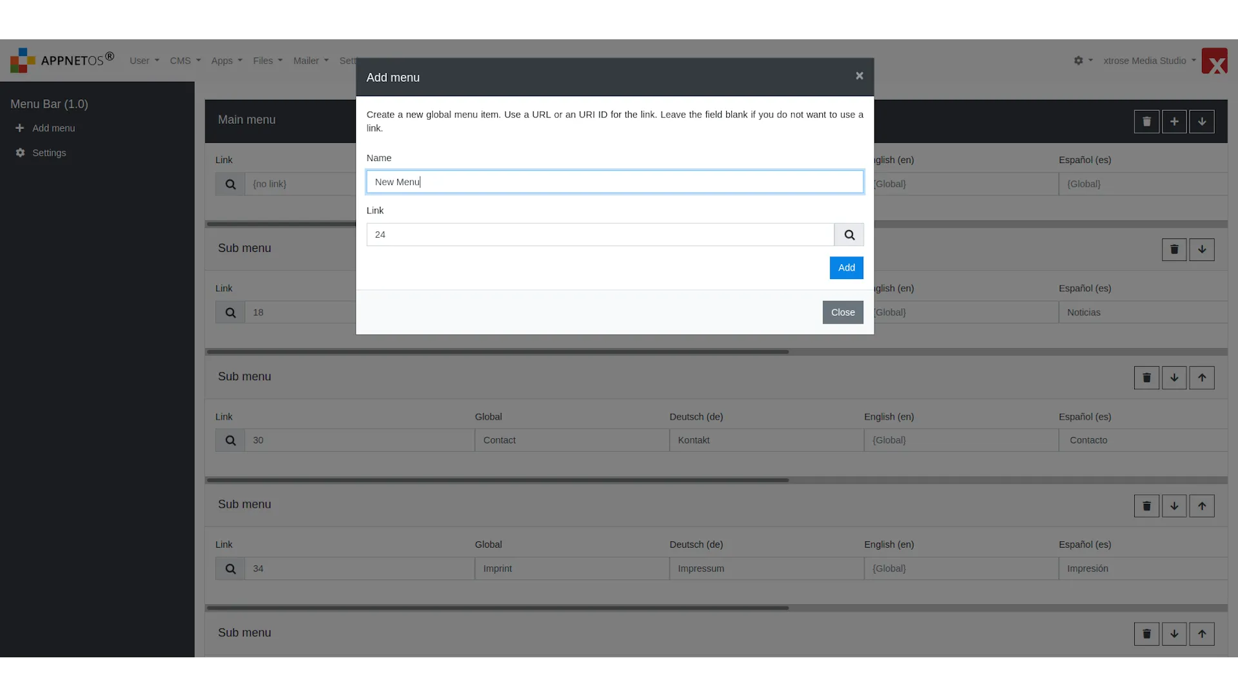Click the add-item plus icon for Main menu
The height and width of the screenshot is (696, 1238).
click(1174, 122)
